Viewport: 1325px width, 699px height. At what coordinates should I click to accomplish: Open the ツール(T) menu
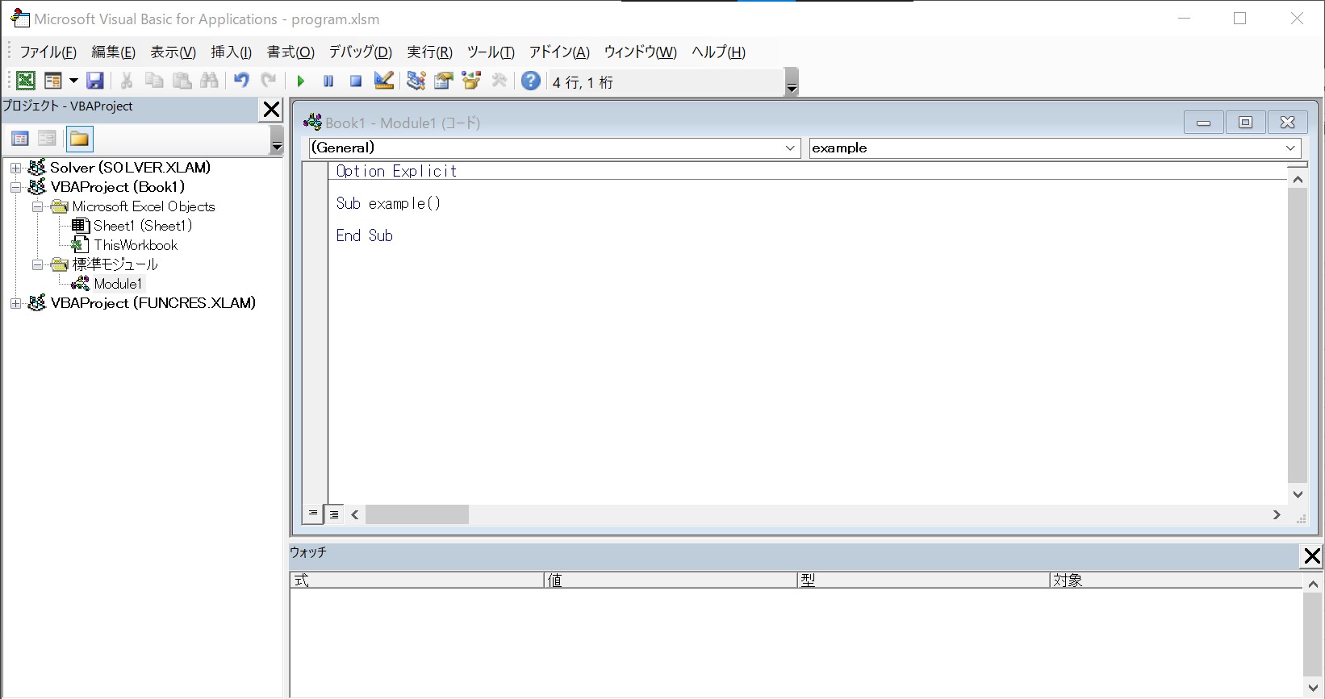click(x=491, y=52)
